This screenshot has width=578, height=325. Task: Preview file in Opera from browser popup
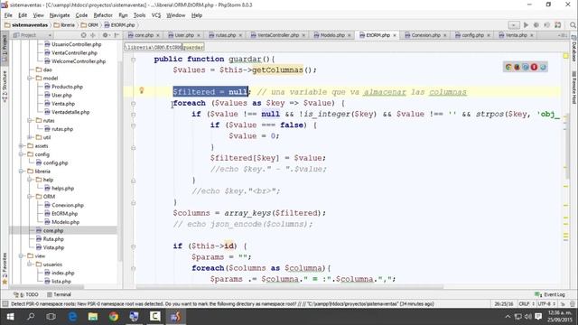coord(534,67)
